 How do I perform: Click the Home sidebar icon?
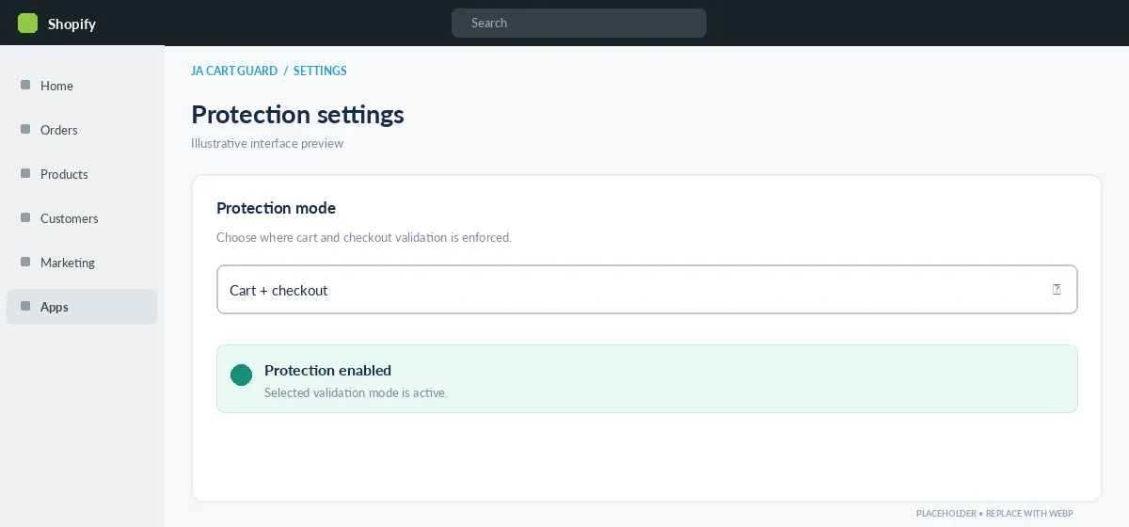pos(25,85)
